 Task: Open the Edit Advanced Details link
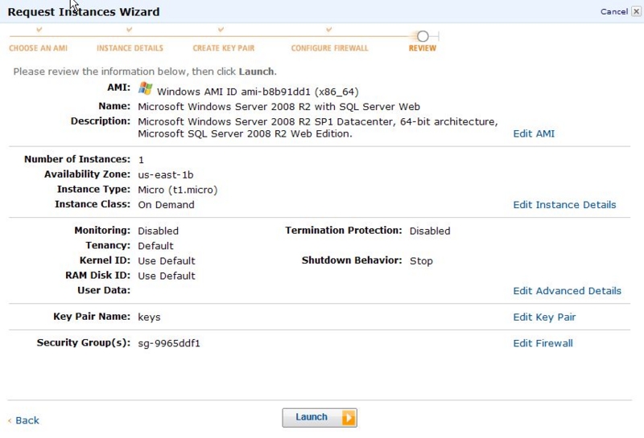pos(567,291)
